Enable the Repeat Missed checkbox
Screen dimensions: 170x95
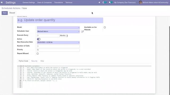(x=38, y=54)
